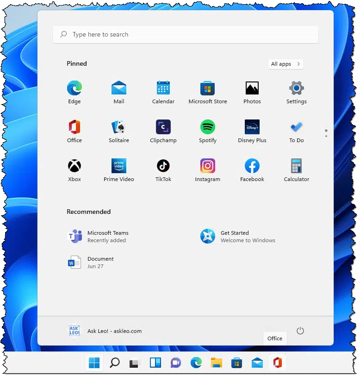Image resolution: width=360 pixels, height=376 pixels.
Task: Launch Edge from the taskbar
Action: pos(196,363)
